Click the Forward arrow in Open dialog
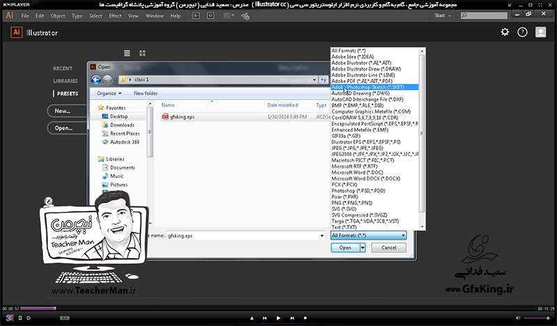 (107, 79)
